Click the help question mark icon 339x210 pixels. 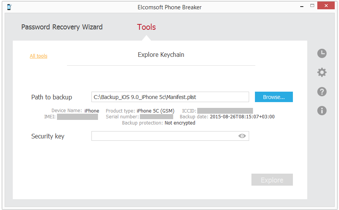pyautogui.click(x=322, y=92)
